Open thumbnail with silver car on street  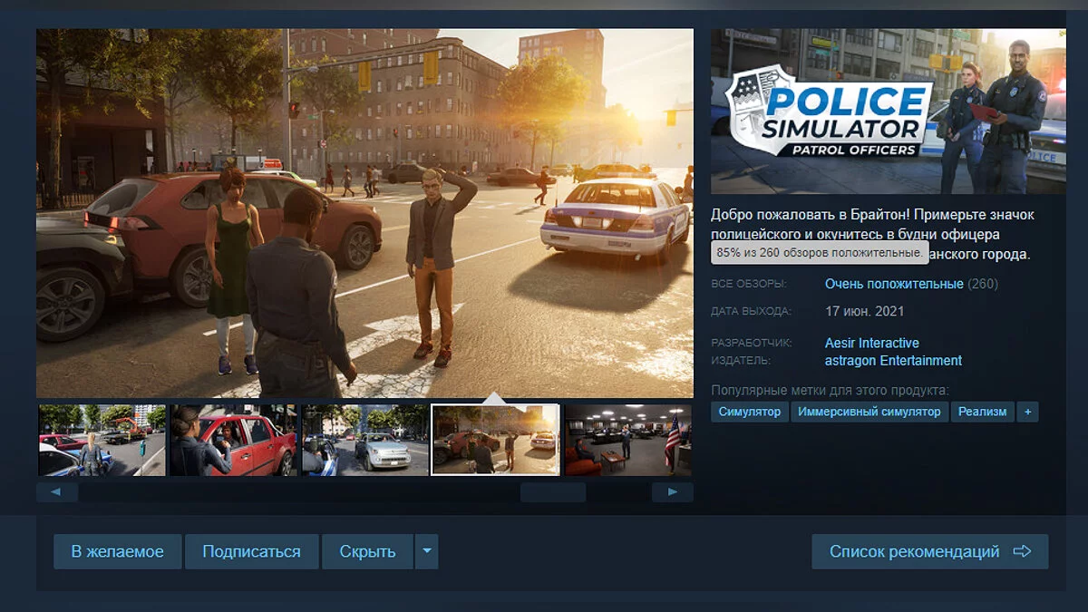(365, 440)
